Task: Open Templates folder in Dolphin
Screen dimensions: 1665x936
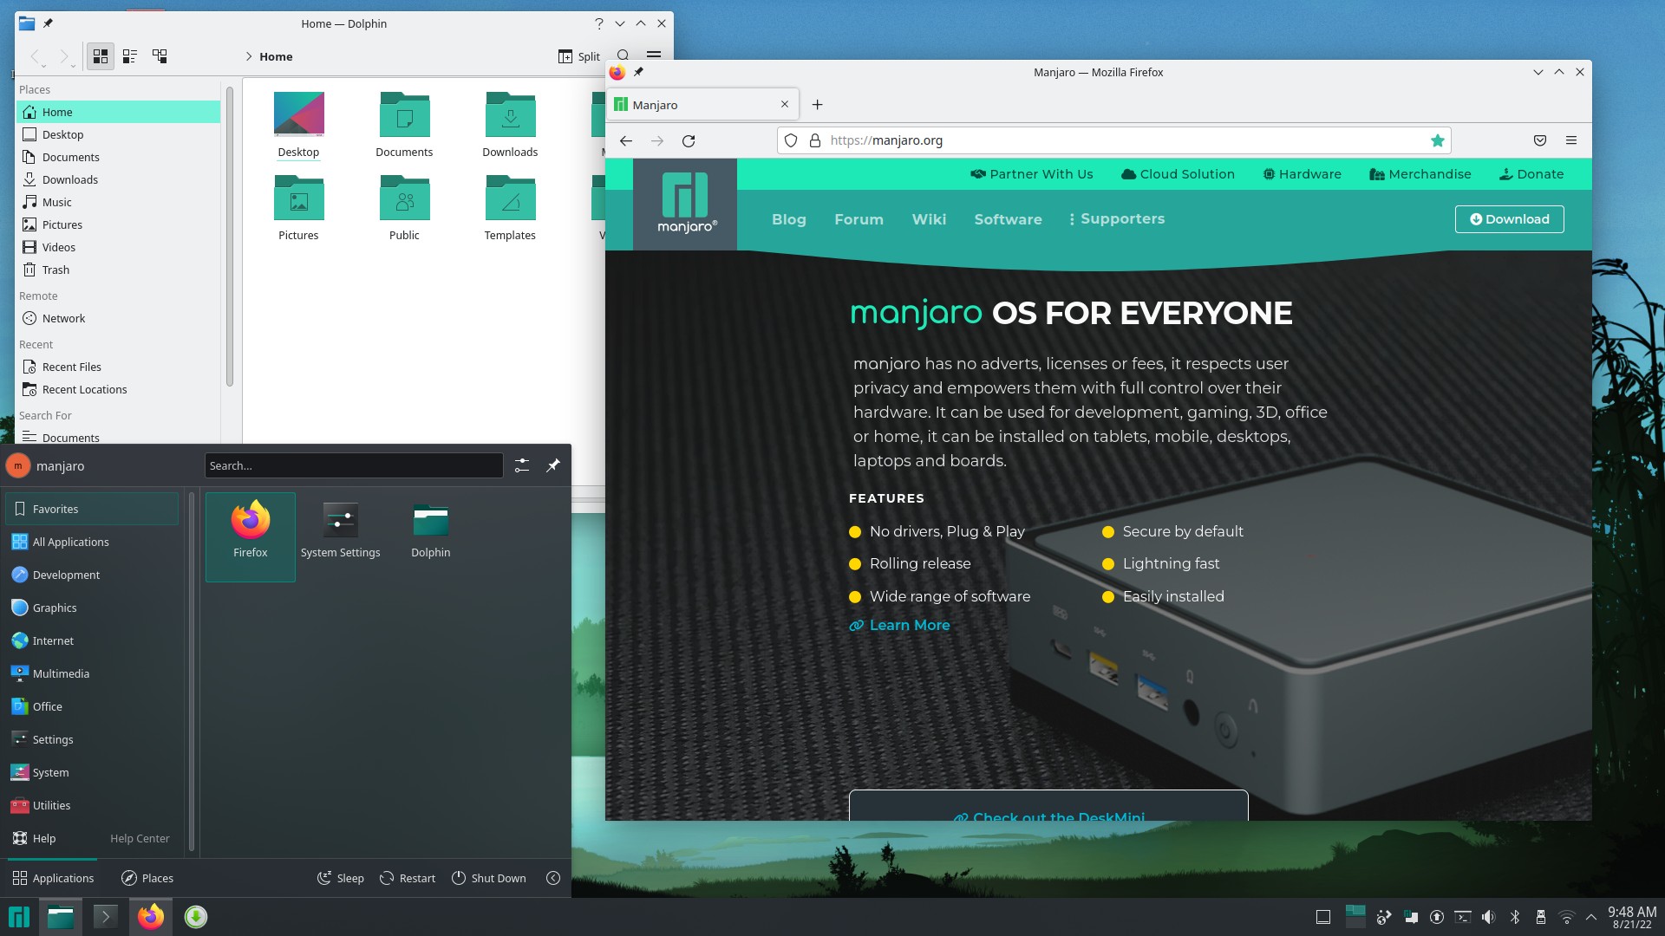Action: point(510,208)
